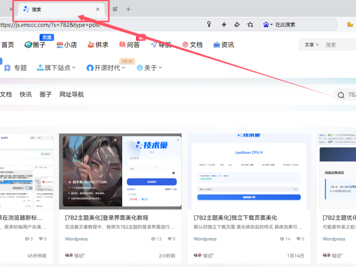Click the eye views icon showing 13
Image resolution: width=356 pixels, height=267 pixels.
153,239
